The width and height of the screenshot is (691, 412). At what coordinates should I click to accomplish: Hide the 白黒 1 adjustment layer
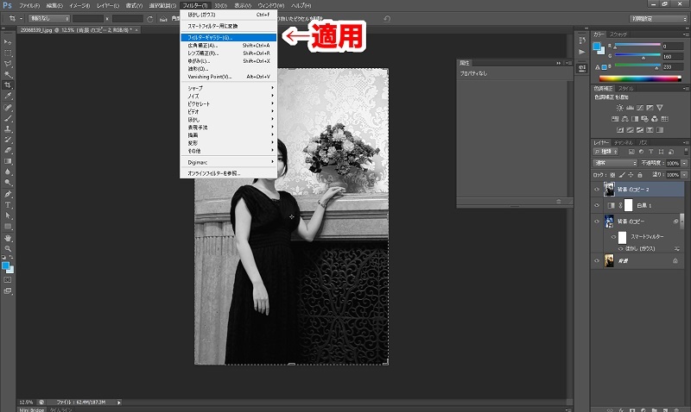[597, 205]
